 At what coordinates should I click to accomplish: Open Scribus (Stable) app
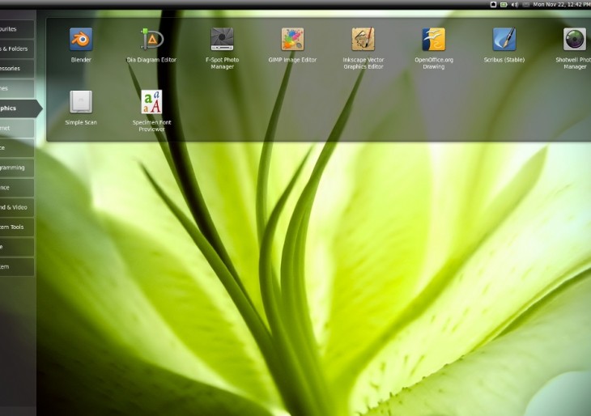(504, 40)
